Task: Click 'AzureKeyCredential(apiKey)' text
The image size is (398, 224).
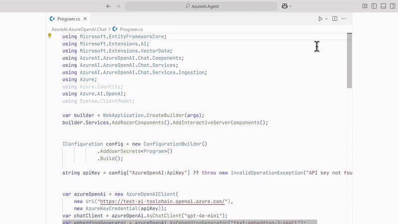Action: point(124,209)
